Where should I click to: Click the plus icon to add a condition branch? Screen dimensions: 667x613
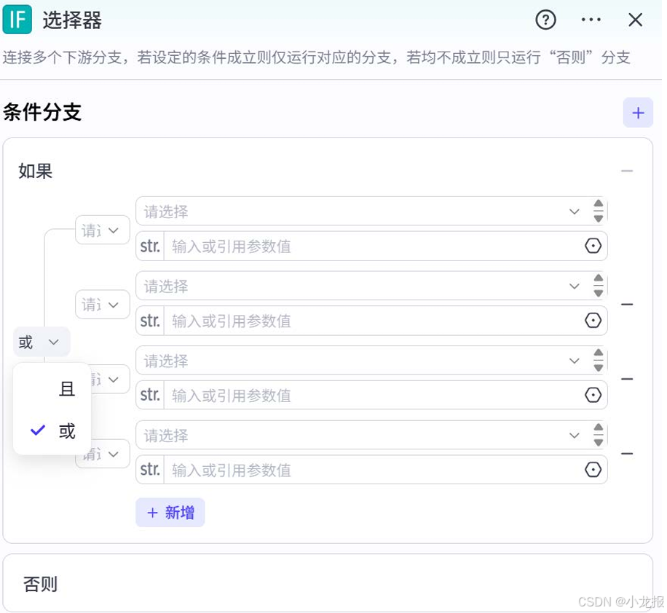point(638,113)
